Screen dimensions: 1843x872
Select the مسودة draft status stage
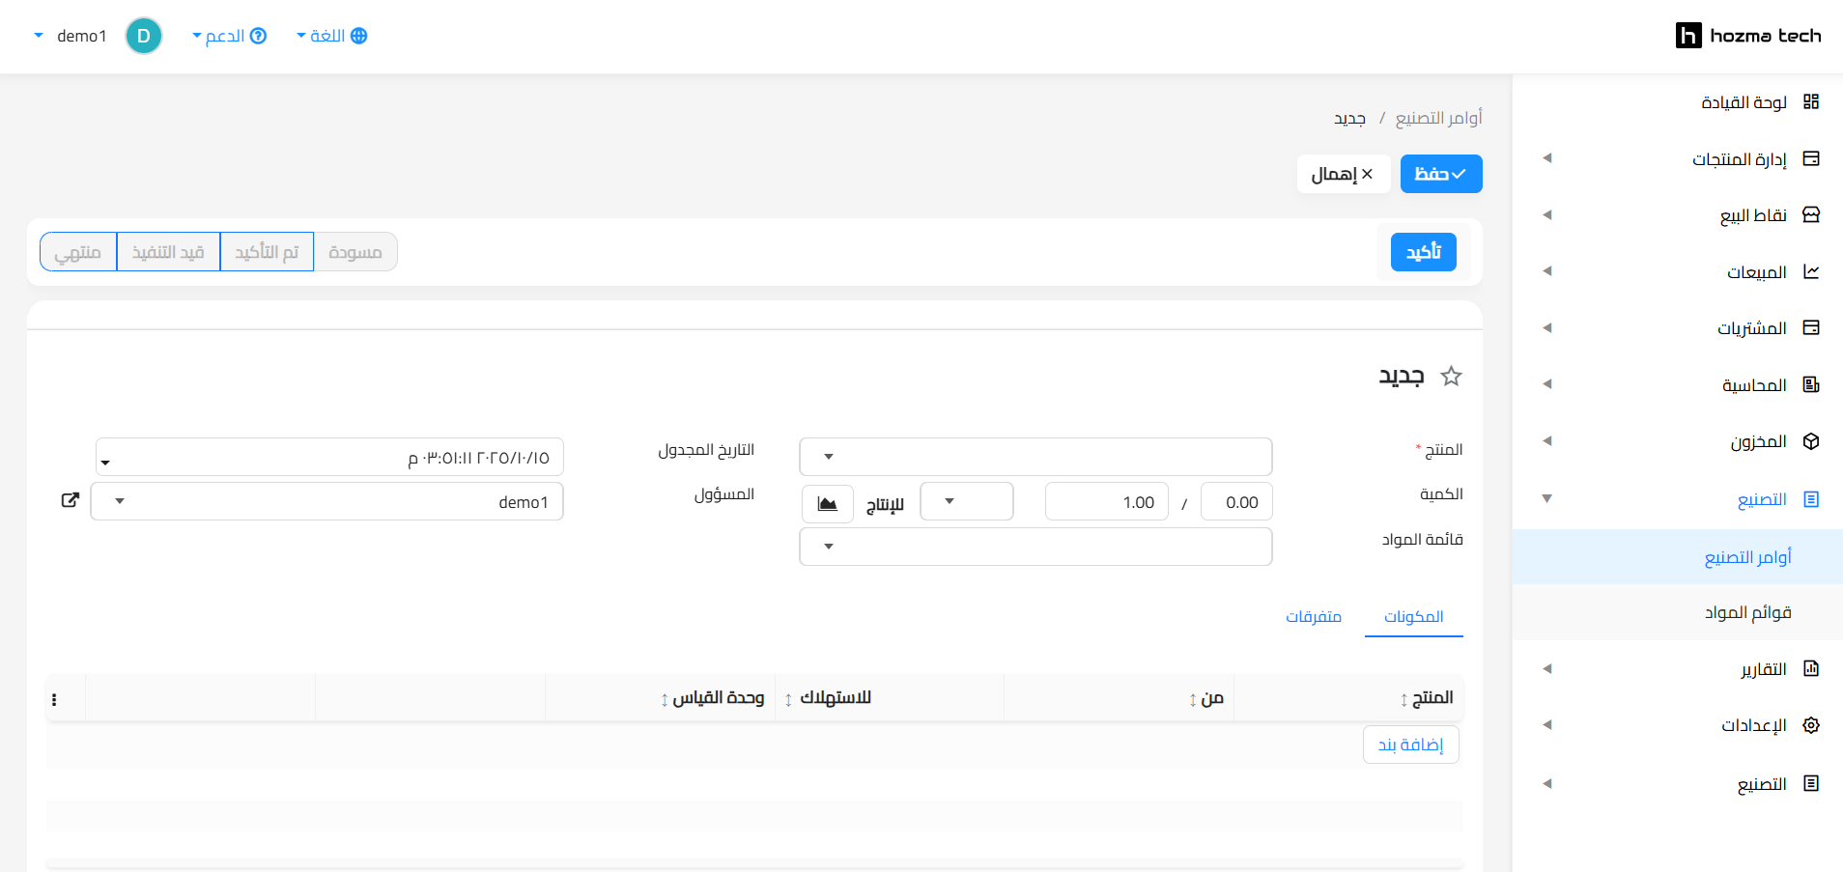354,252
